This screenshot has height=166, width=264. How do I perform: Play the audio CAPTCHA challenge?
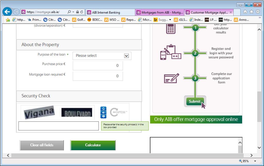(x=103, y=112)
